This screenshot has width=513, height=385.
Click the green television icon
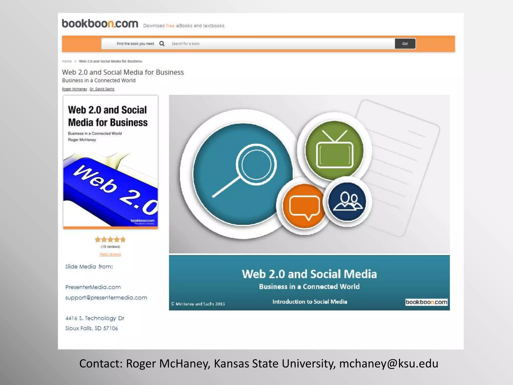334,150
